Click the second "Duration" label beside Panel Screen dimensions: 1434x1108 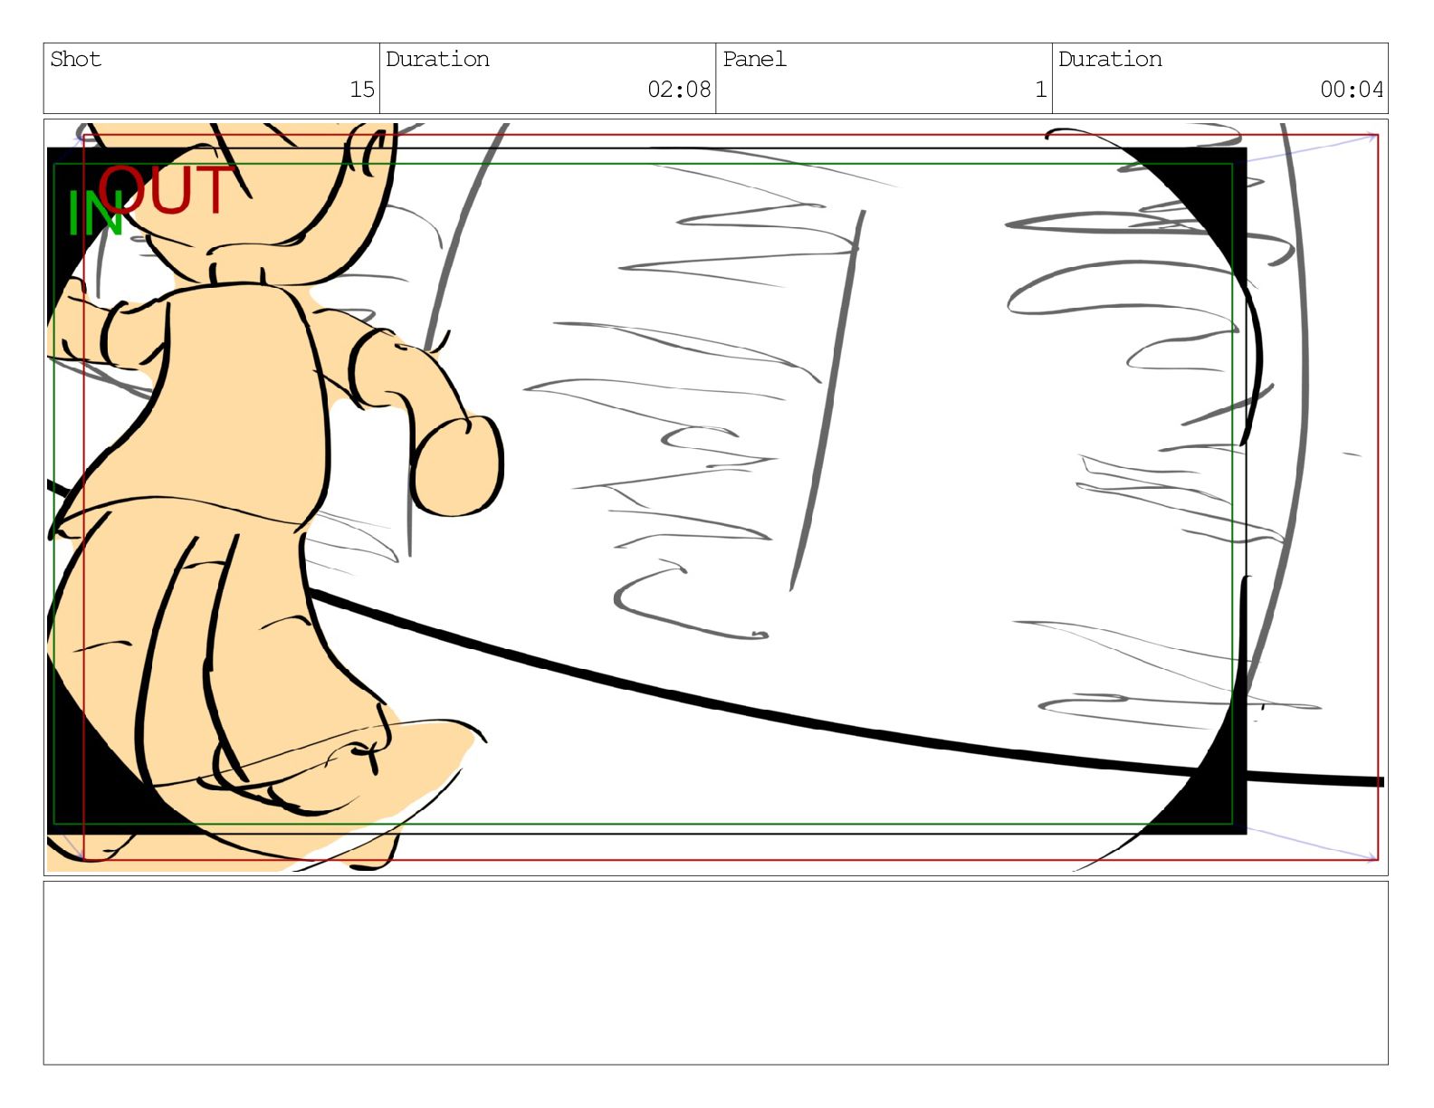[1110, 60]
